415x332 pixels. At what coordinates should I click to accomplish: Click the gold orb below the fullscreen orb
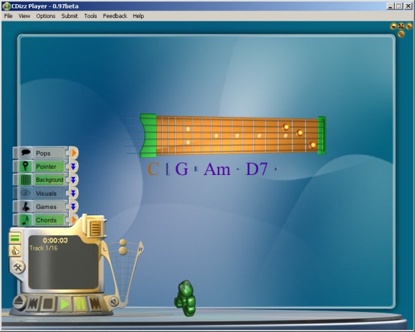pos(401,34)
